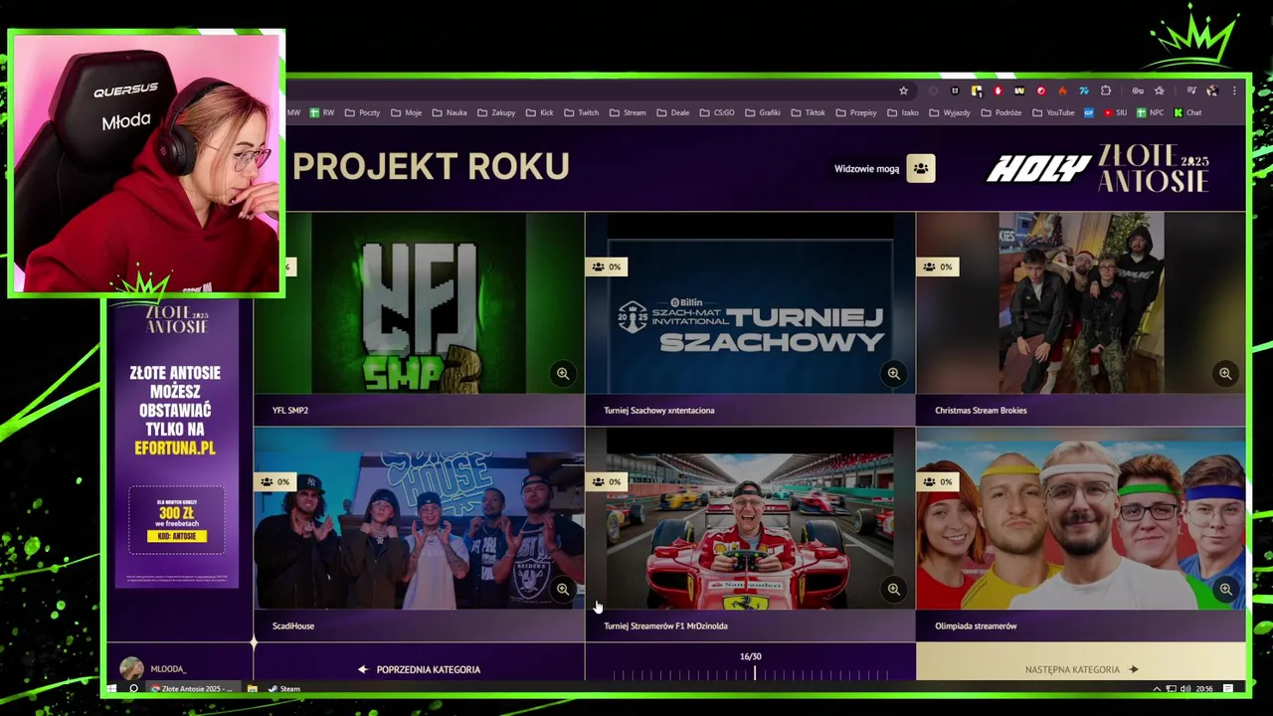Click viewers icon next to Widzowie mogą
Image resolution: width=1273 pixels, height=716 pixels.
pyautogui.click(x=921, y=168)
